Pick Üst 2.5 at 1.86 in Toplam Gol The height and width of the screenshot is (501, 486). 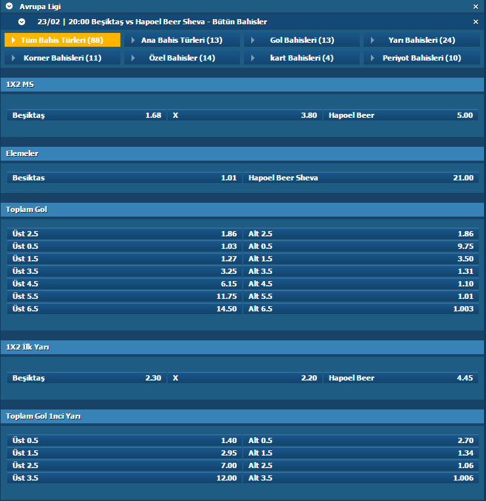pos(124,234)
